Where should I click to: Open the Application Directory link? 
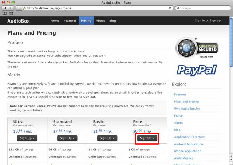tap(189, 137)
